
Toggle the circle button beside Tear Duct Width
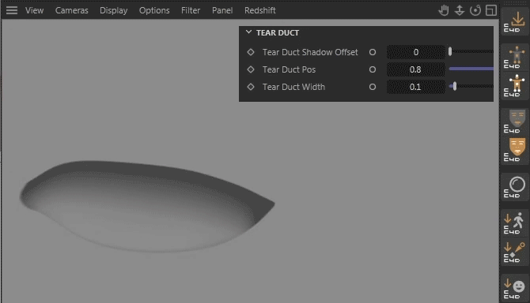pyautogui.click(x=372, y=87)
